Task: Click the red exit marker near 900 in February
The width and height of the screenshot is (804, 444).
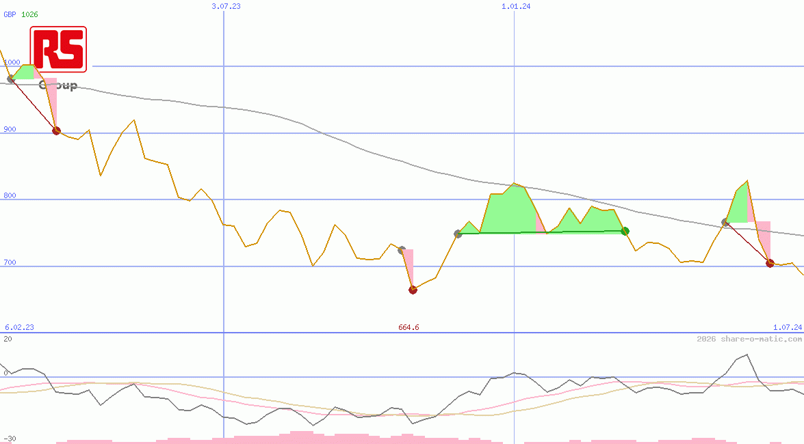Action: pos(55,130)
